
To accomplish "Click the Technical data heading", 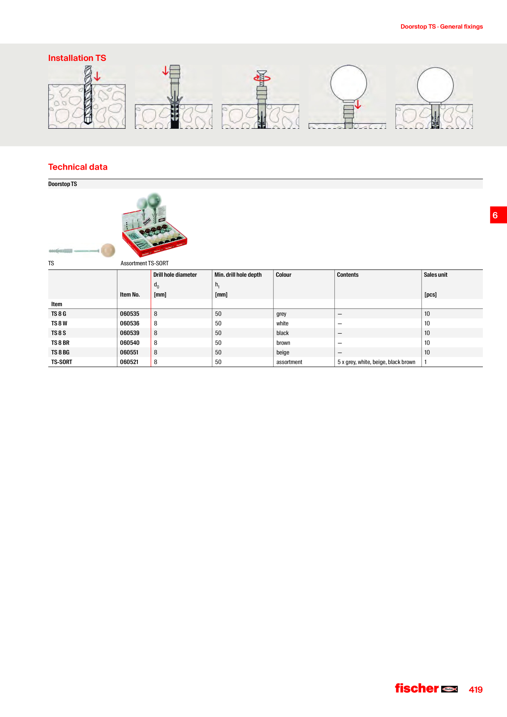I will pos(78,167).
